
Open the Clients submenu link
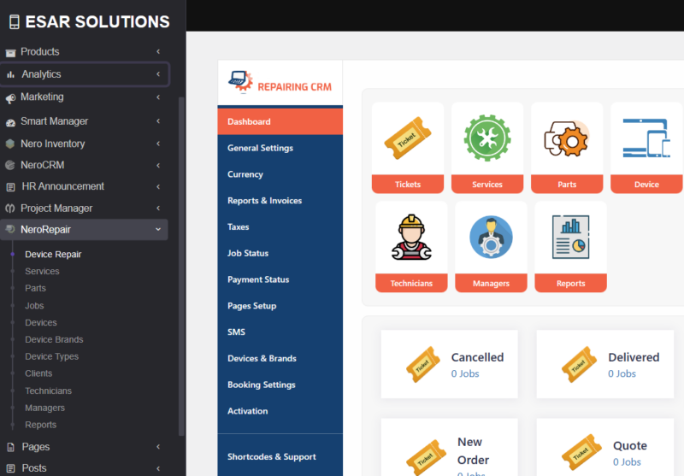coord(38,373)
